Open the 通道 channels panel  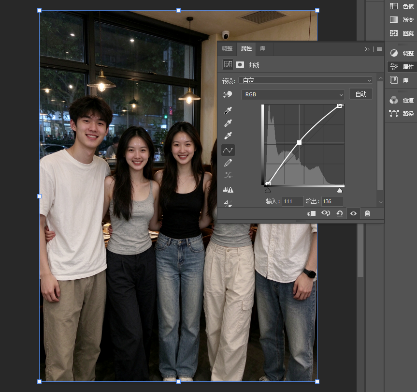402,100
